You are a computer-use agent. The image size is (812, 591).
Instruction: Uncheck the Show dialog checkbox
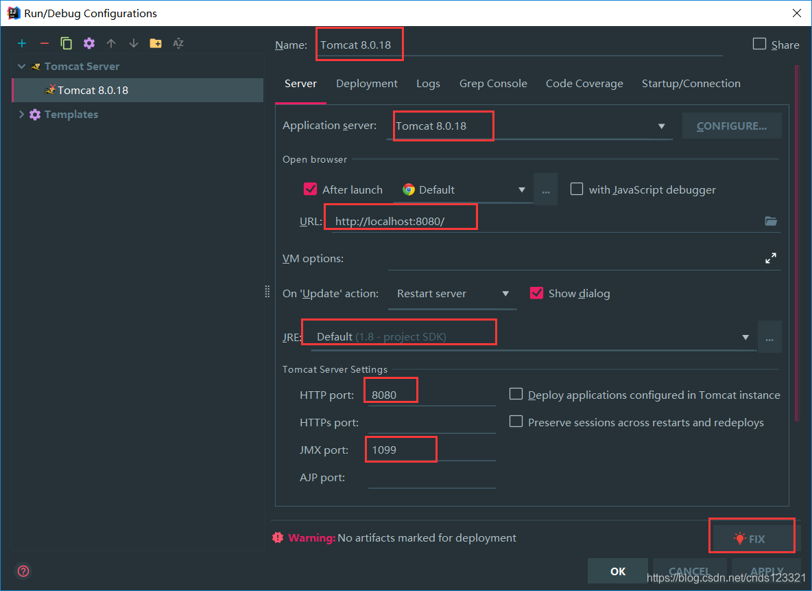click(x=536, y=293)
